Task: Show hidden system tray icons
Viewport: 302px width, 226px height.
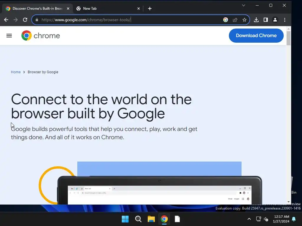Action: pos(249,219)
